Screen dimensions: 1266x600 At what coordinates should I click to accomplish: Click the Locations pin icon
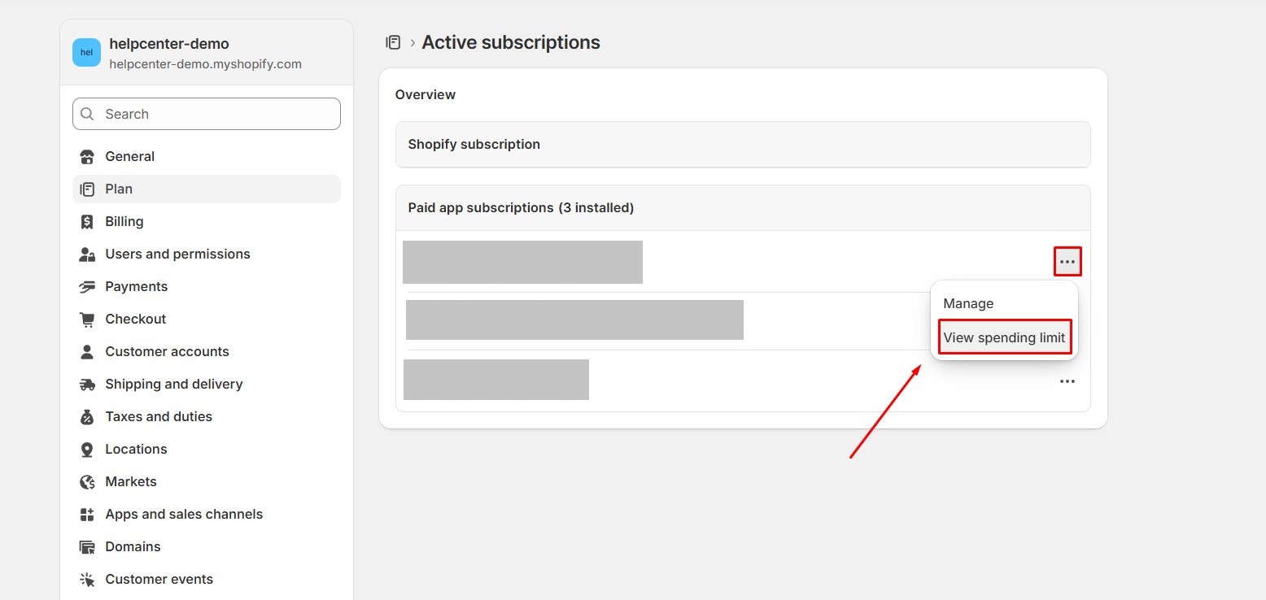87,449
